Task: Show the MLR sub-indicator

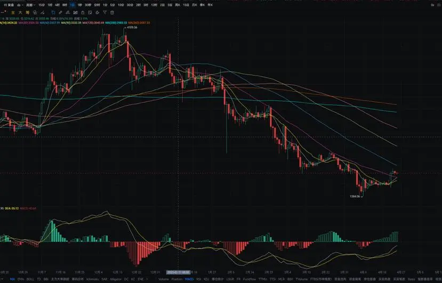Action: pos(282,279)
